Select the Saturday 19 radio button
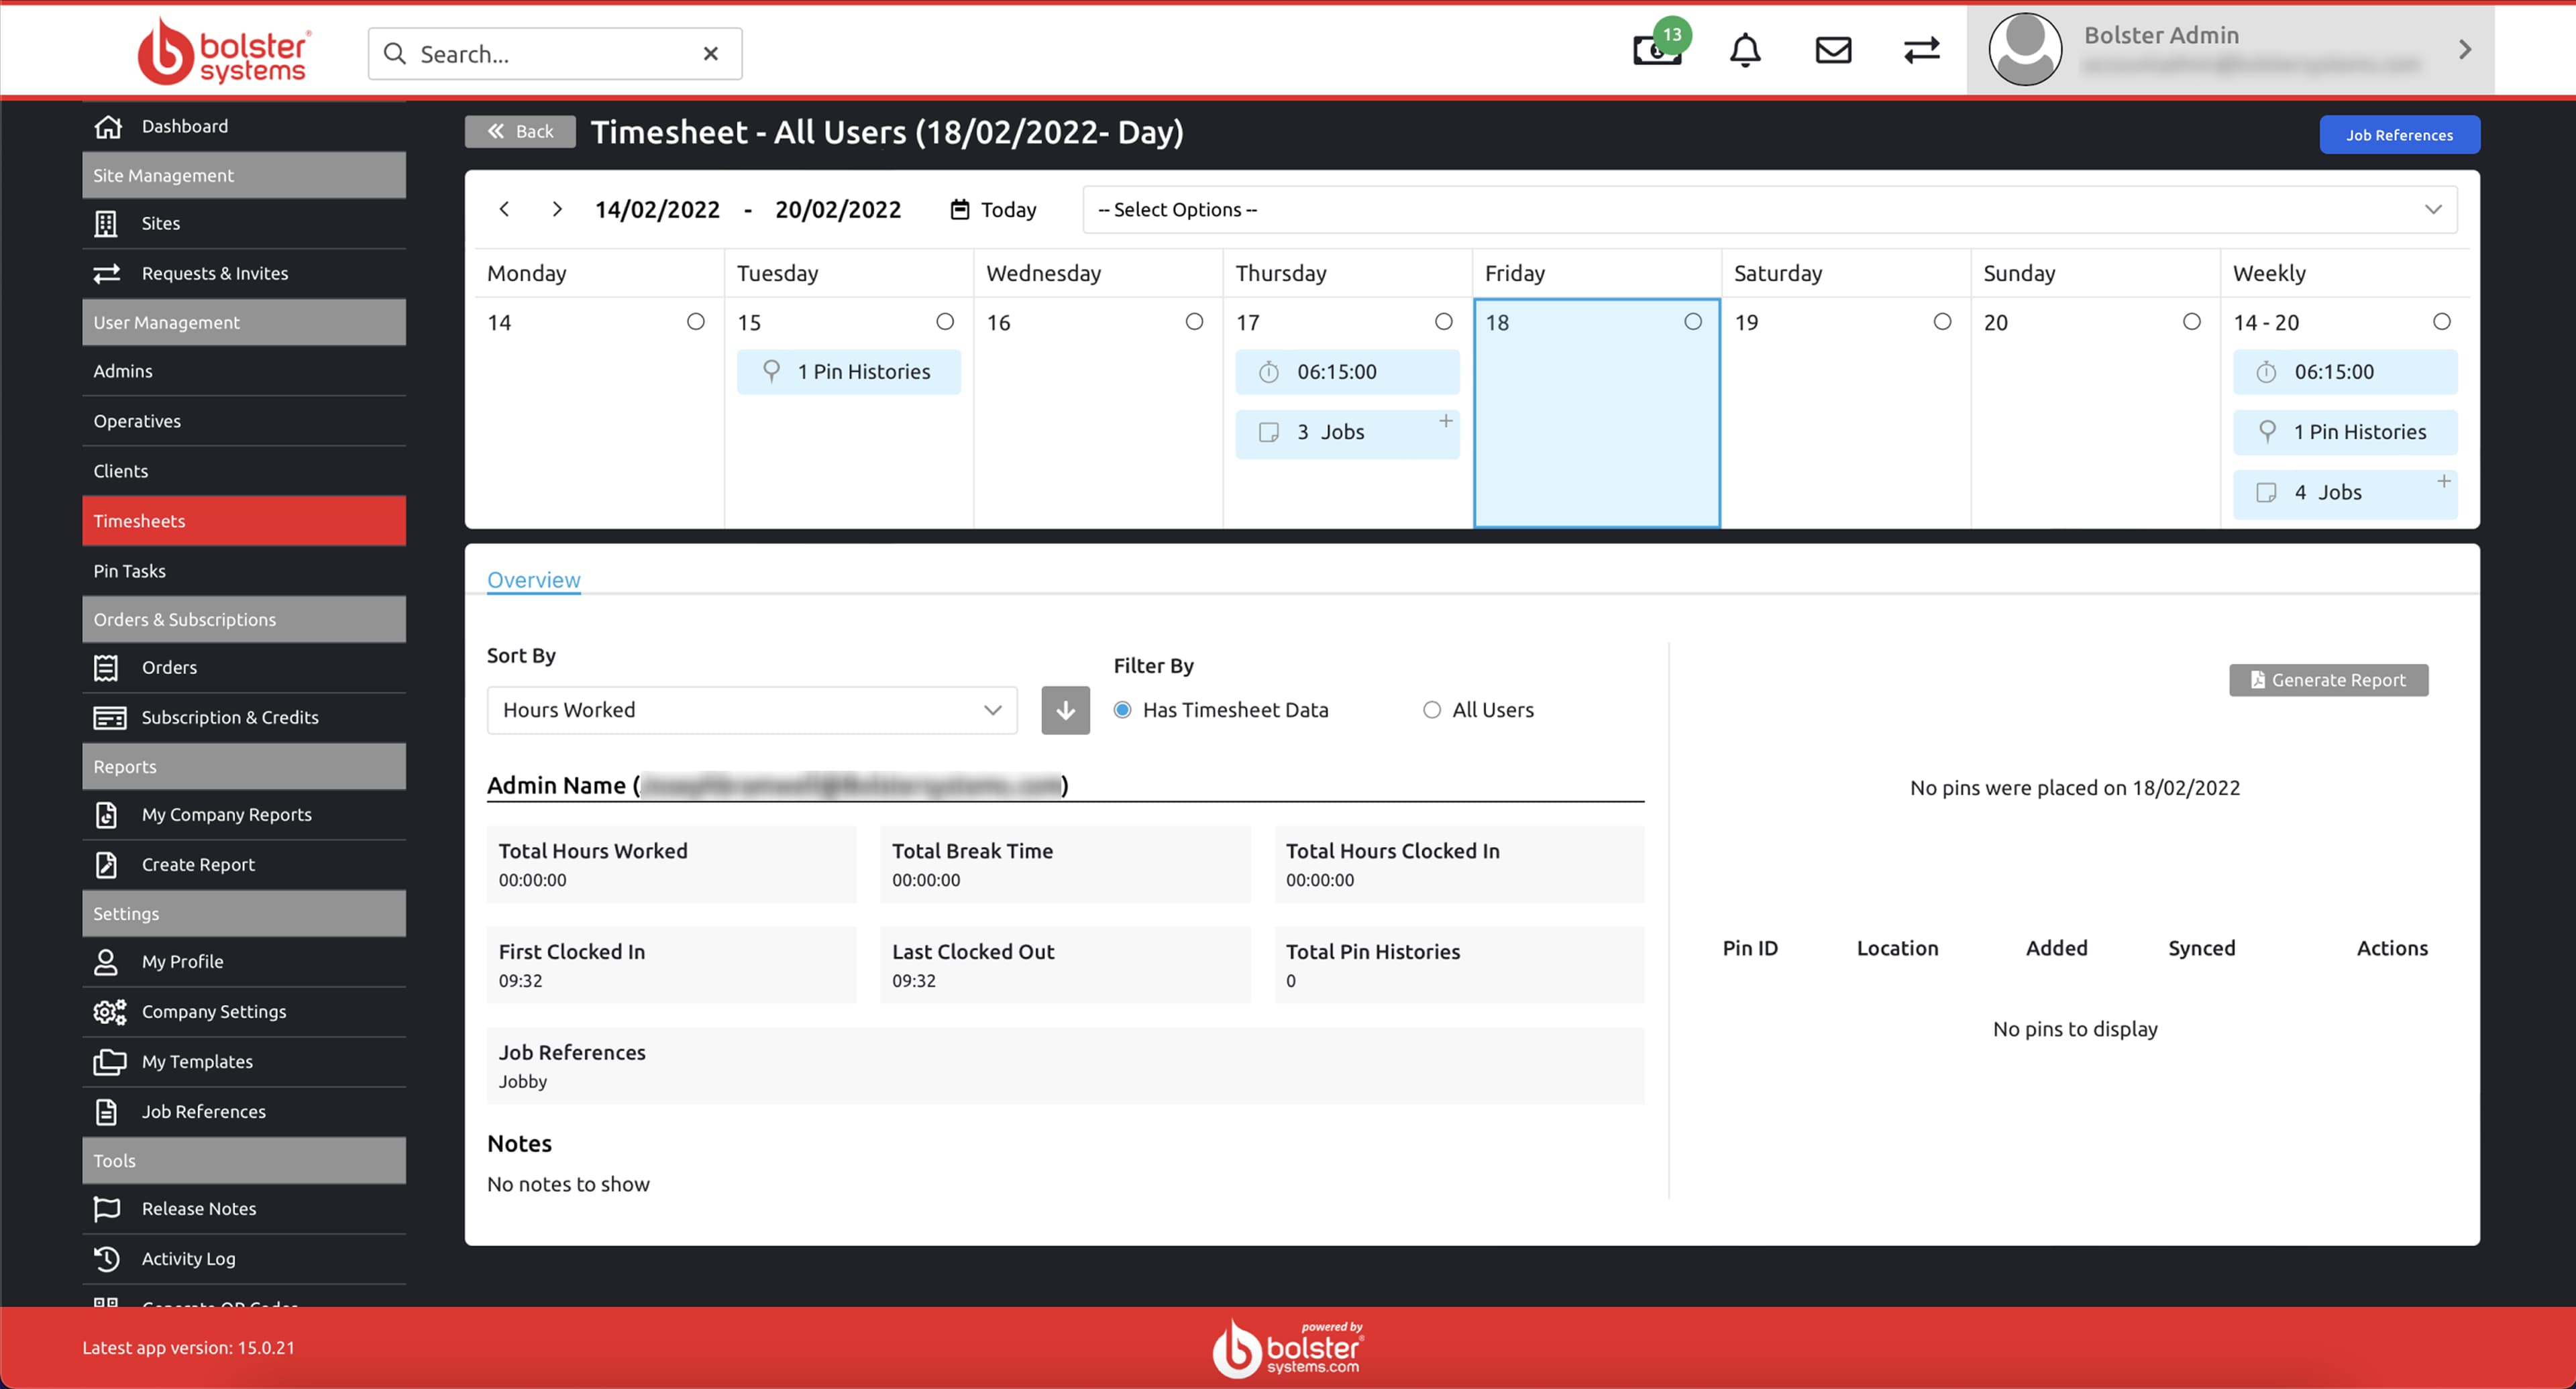Image resolution: width=2576 pixels, height=1389 pixels. point(1942,321)
